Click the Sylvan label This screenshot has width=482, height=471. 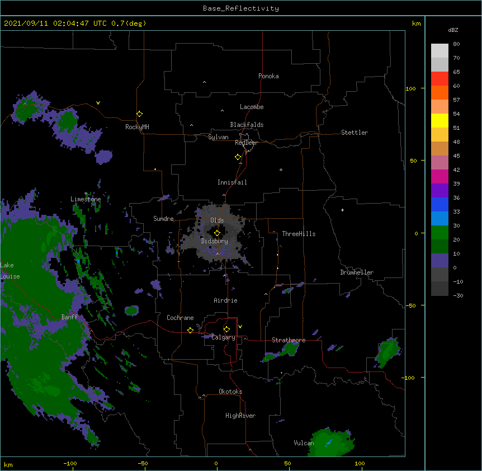218,137
